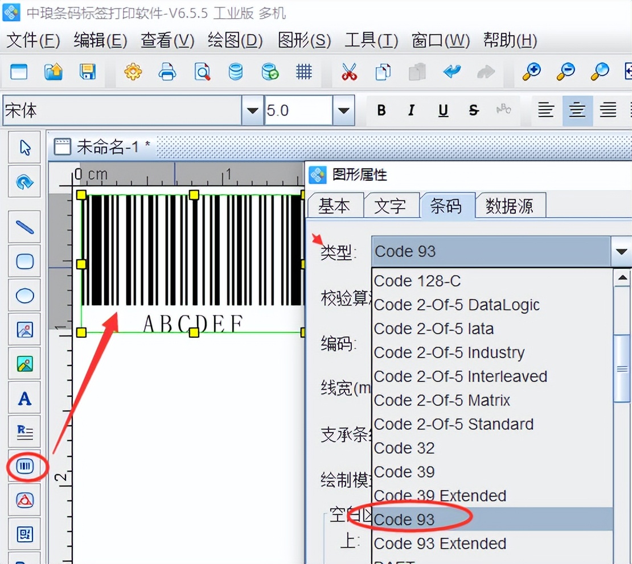Select Code 39 Extended from the list
The height and width of the screenshot is (564, 632).
pyautogui.click(x=440, y=496)
